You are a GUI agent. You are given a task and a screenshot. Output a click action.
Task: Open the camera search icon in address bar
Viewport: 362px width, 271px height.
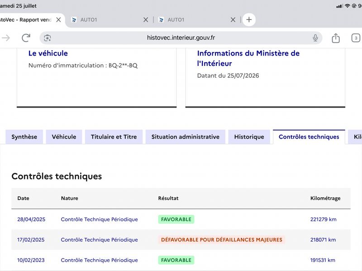[x=48, y=38]
